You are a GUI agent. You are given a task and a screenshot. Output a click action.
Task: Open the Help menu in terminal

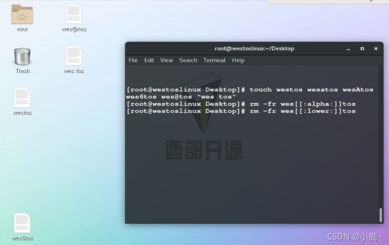pos(238,60)
